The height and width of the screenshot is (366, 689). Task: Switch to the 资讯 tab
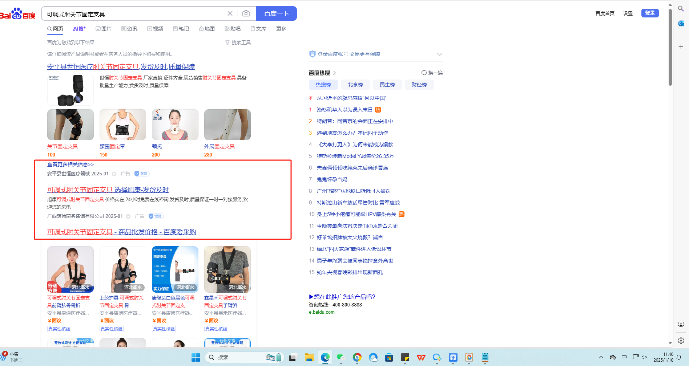pos(129,29)
